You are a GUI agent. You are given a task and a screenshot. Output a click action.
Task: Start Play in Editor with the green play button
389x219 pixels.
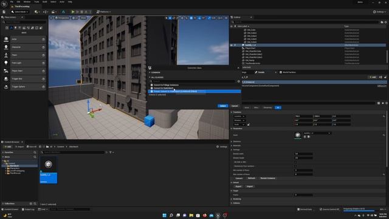tap(73, 12)
